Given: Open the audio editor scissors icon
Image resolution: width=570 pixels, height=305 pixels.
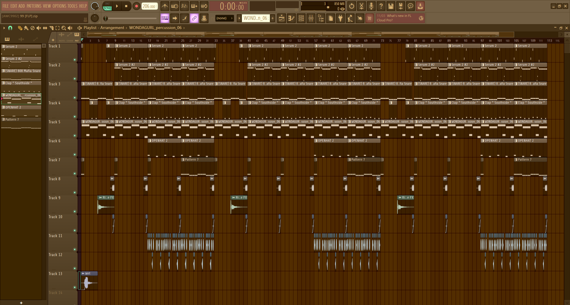Looking at the screenshot, I should tap(361, 6).
